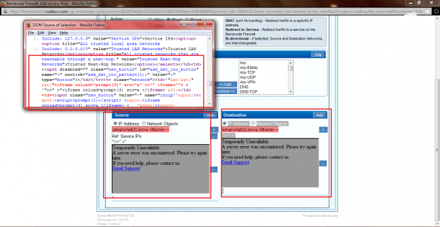Open Email Support link in Destination panel
The height and width of the screenshot is (227, 440).
click(x=236, y=162)
